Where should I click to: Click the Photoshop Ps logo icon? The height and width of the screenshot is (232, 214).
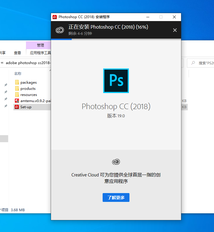pyautogui.click(x=116, y=81)
